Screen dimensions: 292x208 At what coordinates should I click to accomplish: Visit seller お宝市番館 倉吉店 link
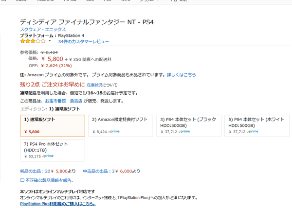point(64,101)
